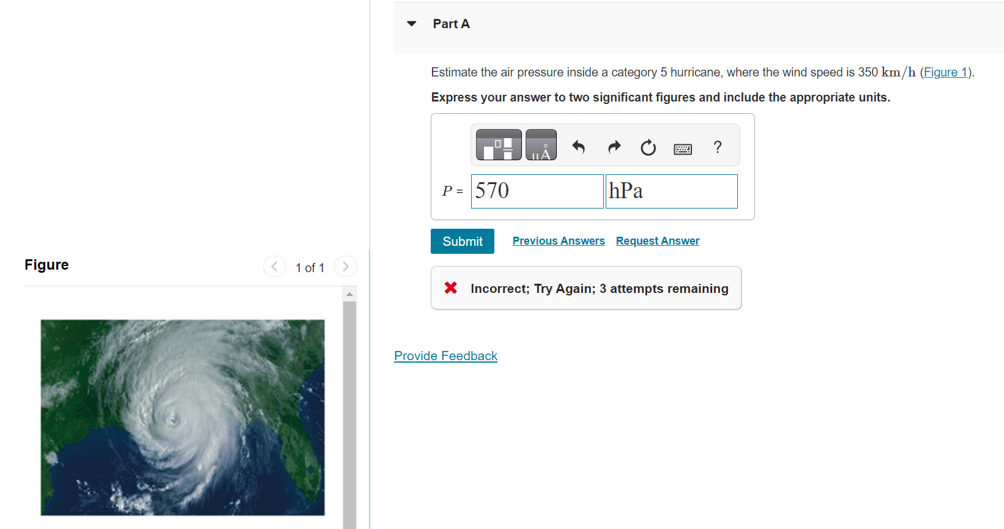Viewport: 1004px width, 529px height.
Task: Reset the answer box
Action: click(648, 147)
